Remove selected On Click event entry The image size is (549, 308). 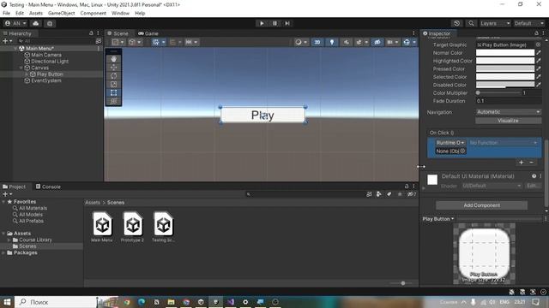[x=532, y=163]
